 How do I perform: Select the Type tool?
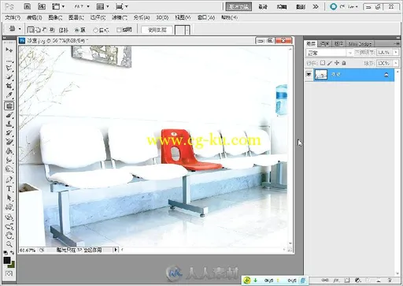click(x=9, y=188)
